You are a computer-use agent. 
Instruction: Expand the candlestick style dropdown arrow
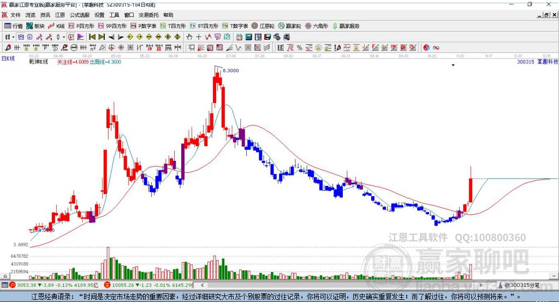(64, 37)
